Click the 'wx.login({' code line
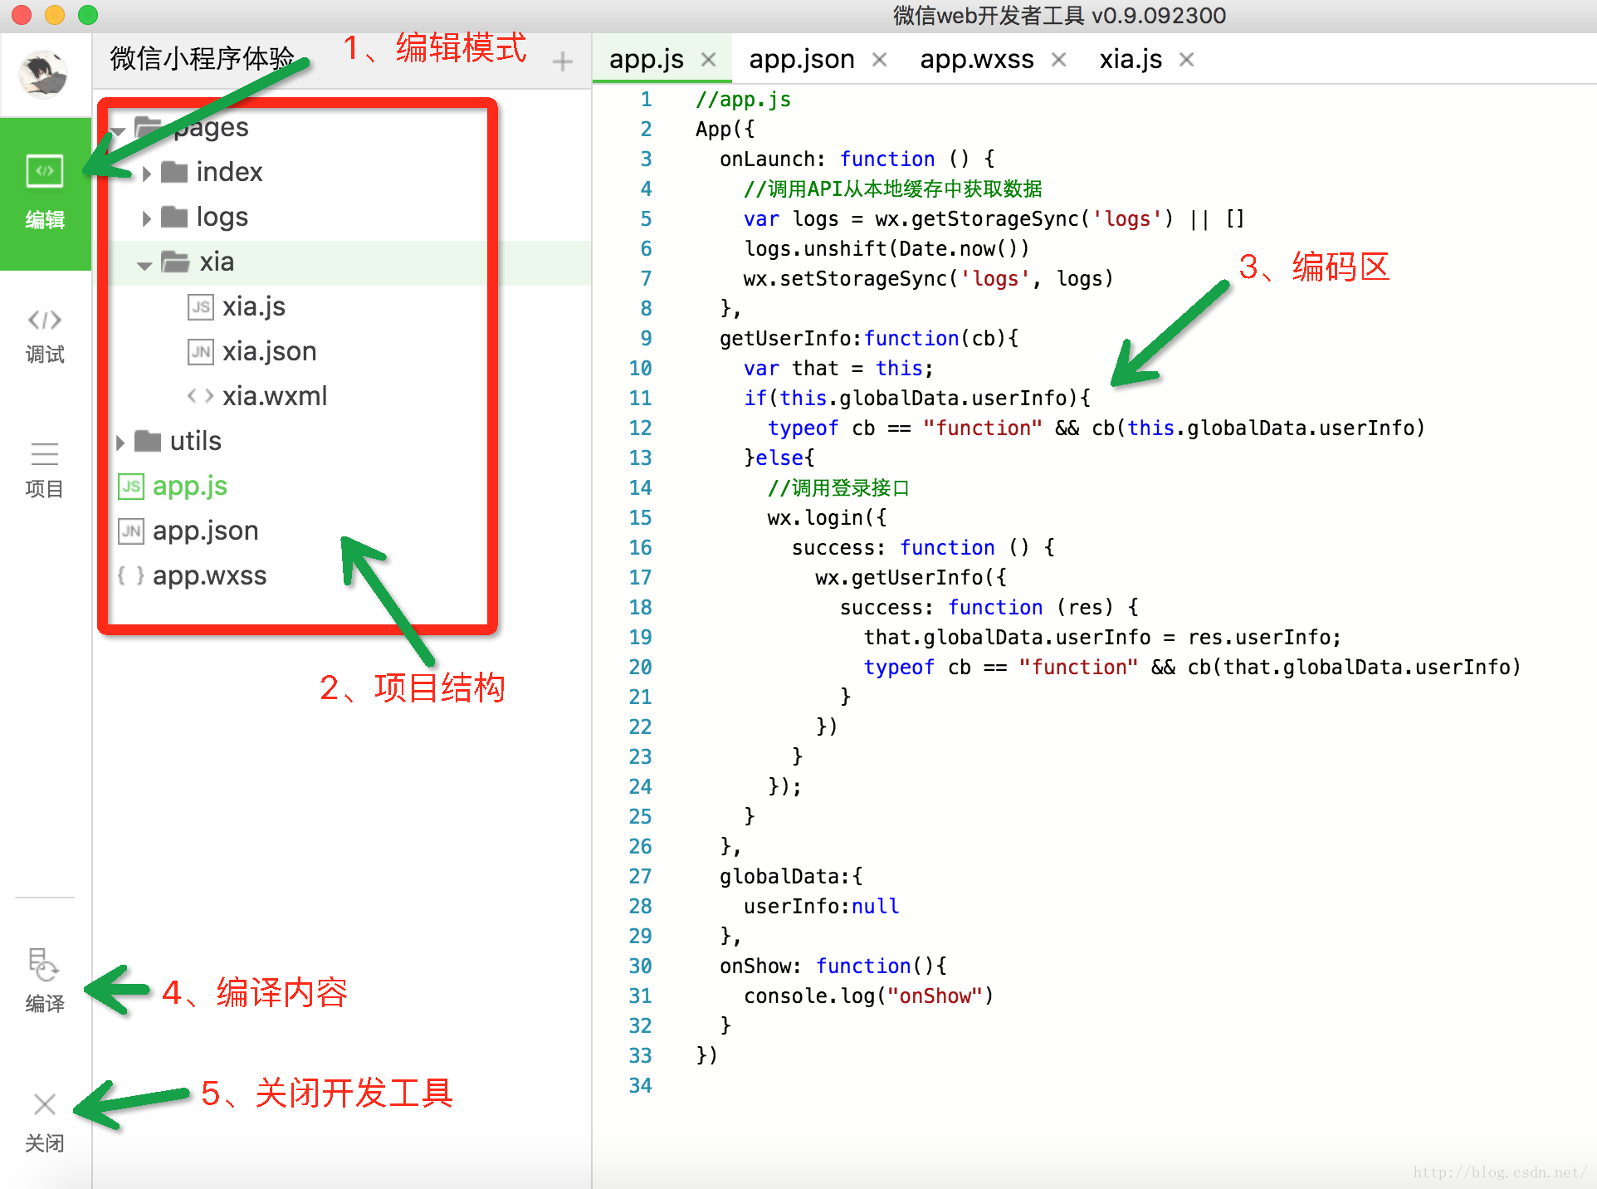Viewport: 1597px width, 1189px height. click(x=827, y=518)
